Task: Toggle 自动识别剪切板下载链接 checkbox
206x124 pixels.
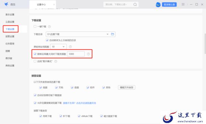Action: point(35,95)
